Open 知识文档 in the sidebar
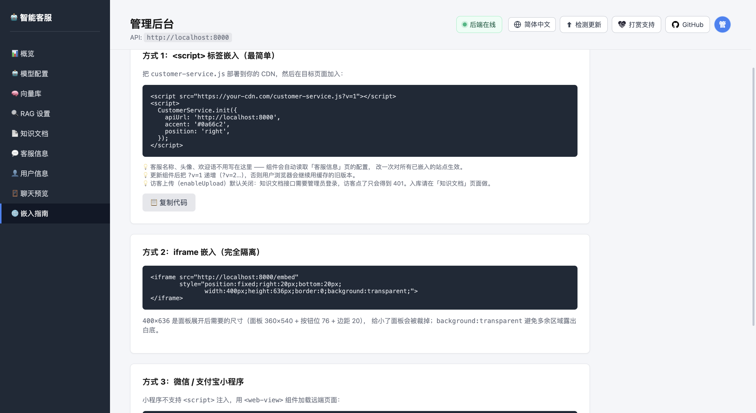Screen dimensions: 756x413 [55, 133]
